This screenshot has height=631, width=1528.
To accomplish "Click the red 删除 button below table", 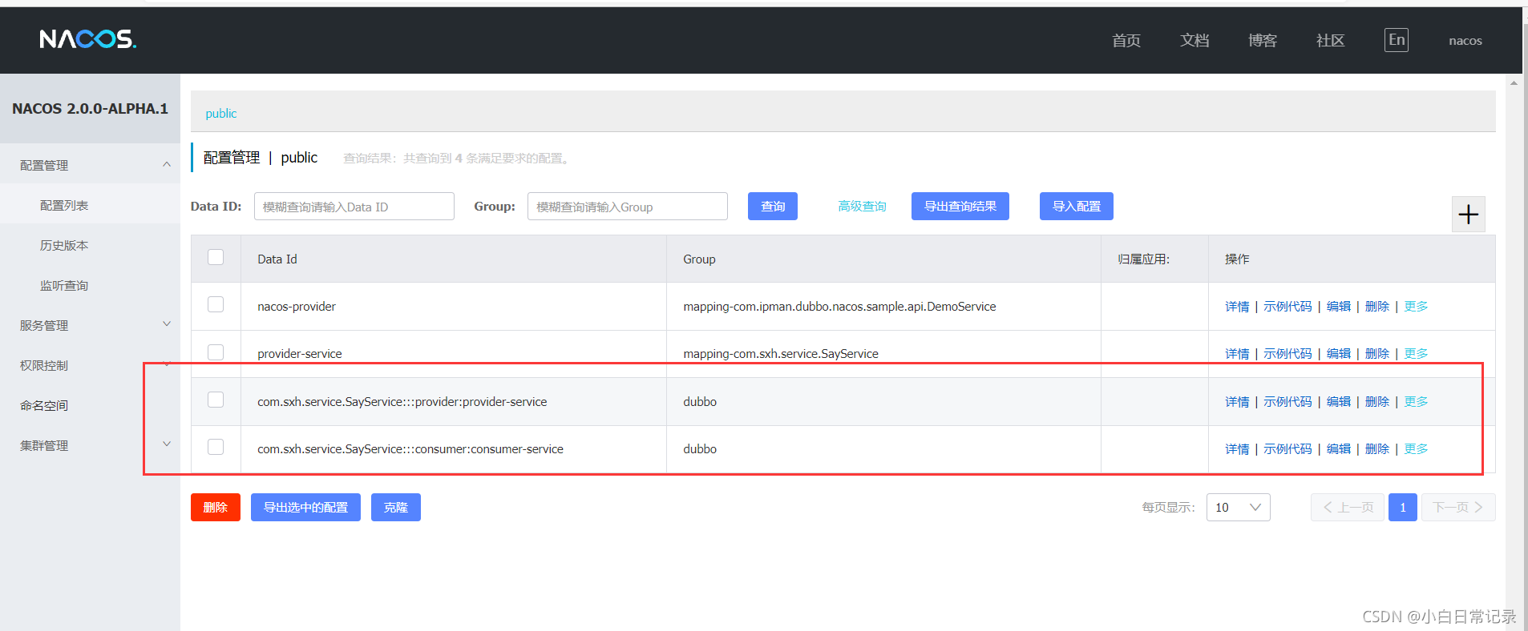I will pyautogui.click(x=216, y=508).
